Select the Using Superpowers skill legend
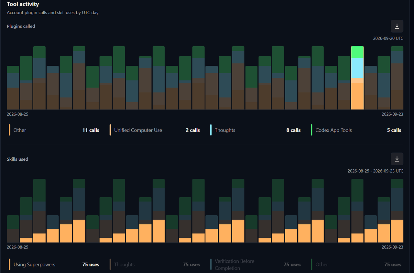 pos(54,265)
